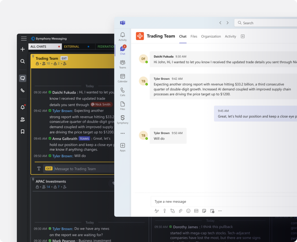Switch to the Files tab
Viewport: 297px width, 242px height.
point(194,37)
